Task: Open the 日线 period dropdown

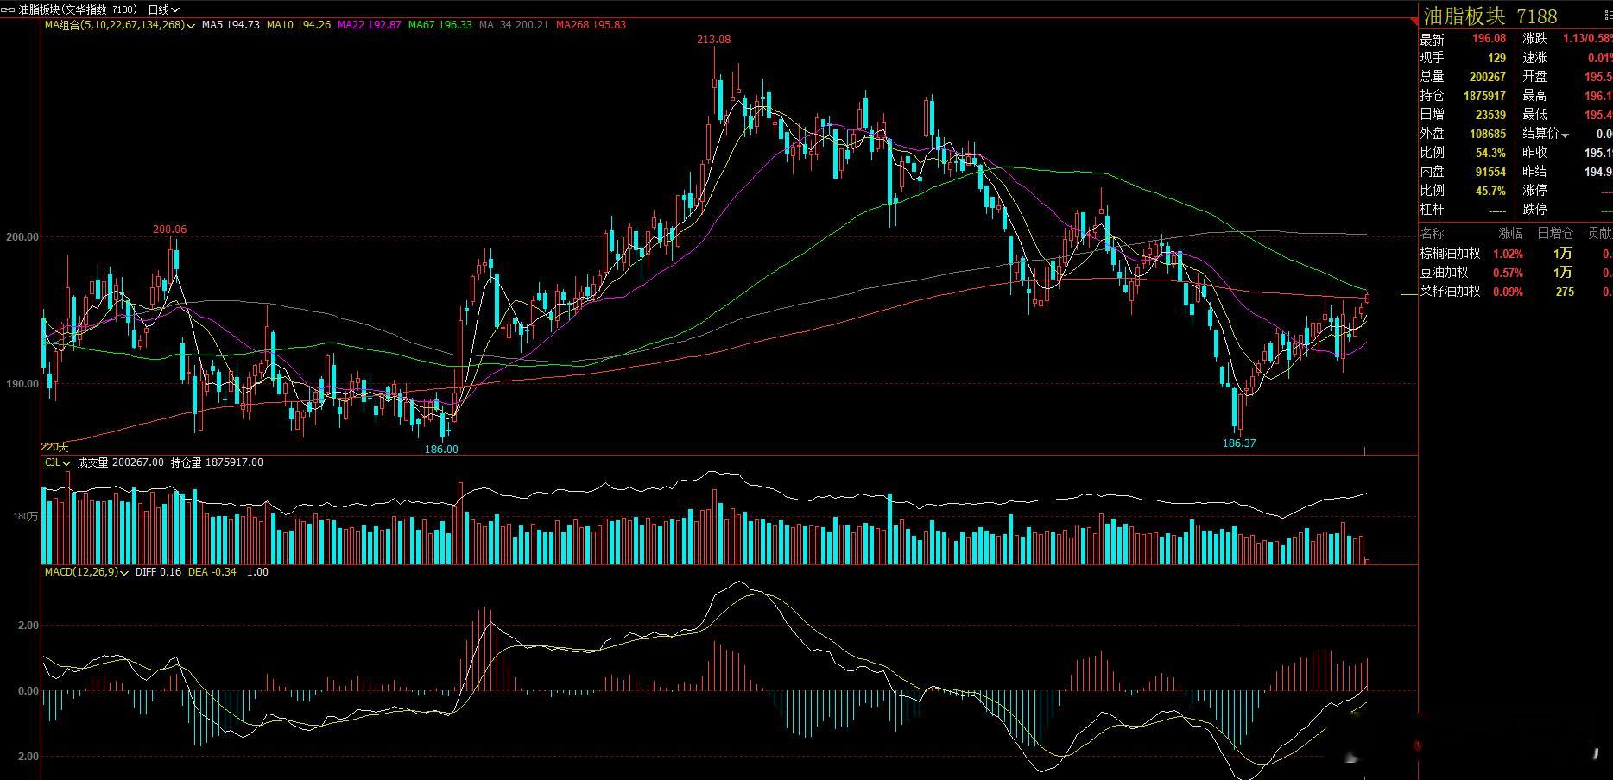Action: (163, 9)
